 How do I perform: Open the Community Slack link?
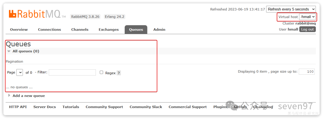(x=146, y=107)
